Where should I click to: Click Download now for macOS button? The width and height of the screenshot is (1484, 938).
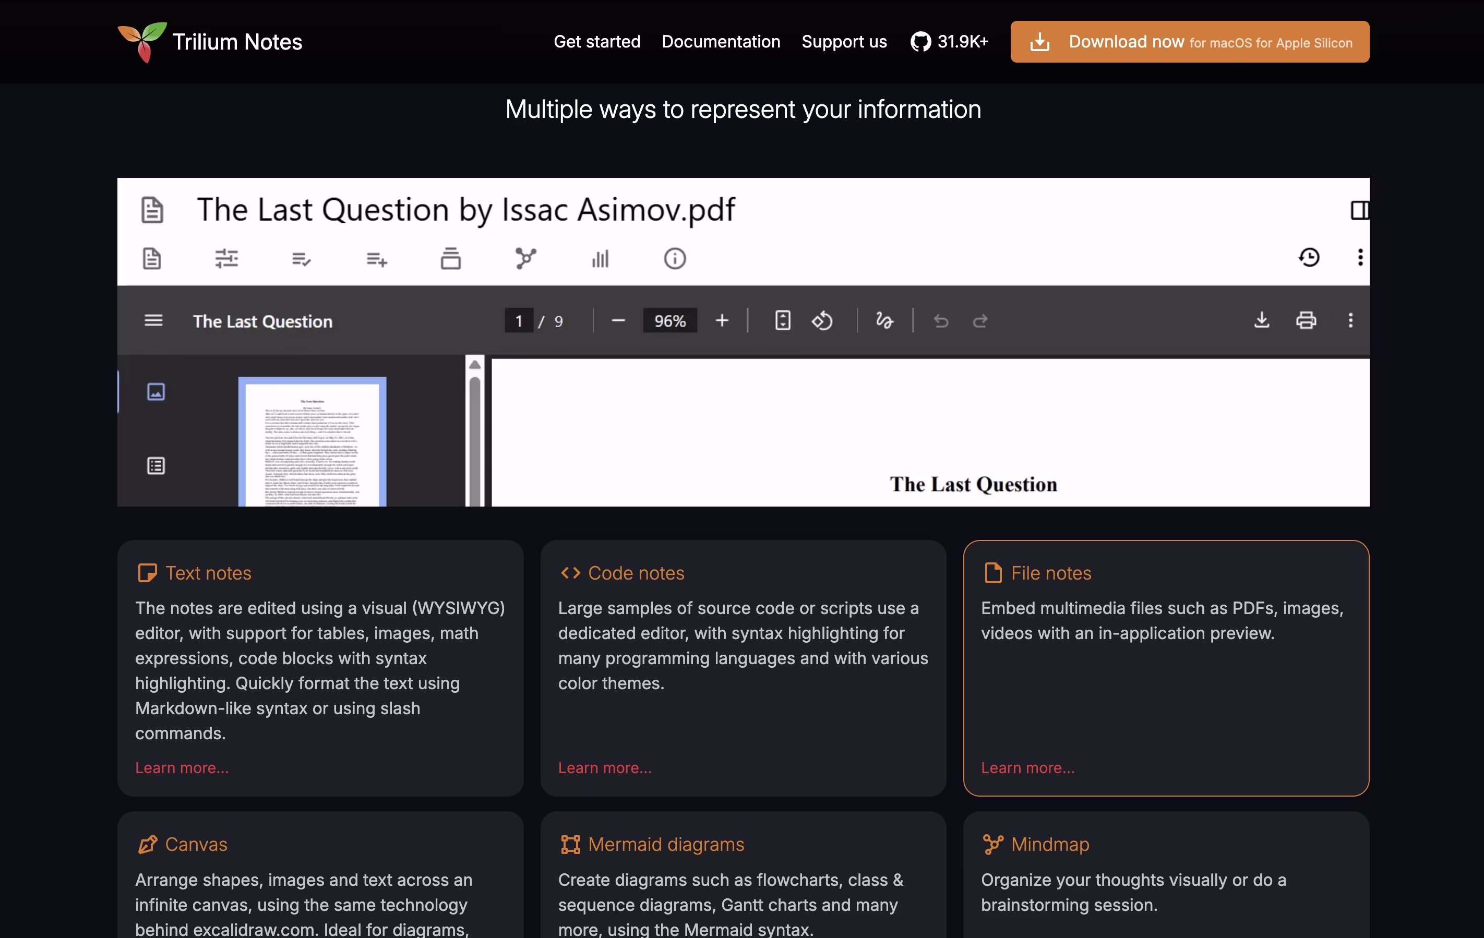(1189, 42)
